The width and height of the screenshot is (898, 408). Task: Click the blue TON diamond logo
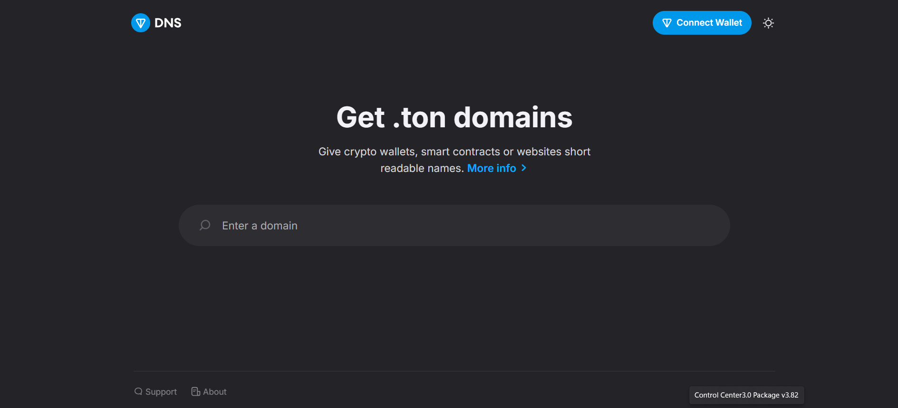(140, 23)
